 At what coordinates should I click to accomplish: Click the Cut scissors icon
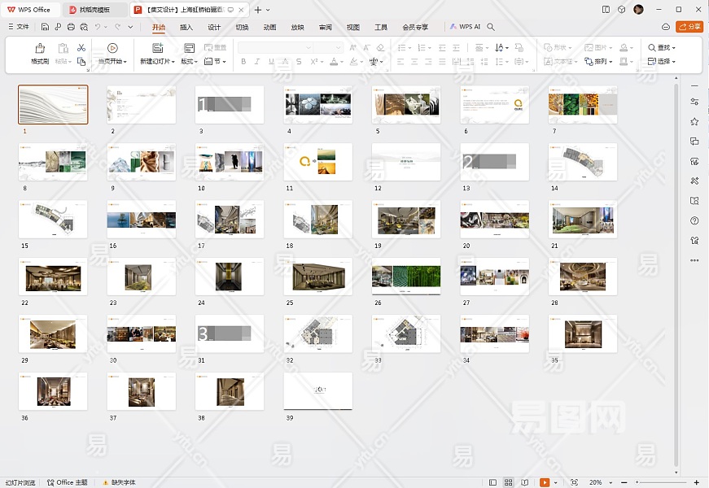(x=81, y=48)
